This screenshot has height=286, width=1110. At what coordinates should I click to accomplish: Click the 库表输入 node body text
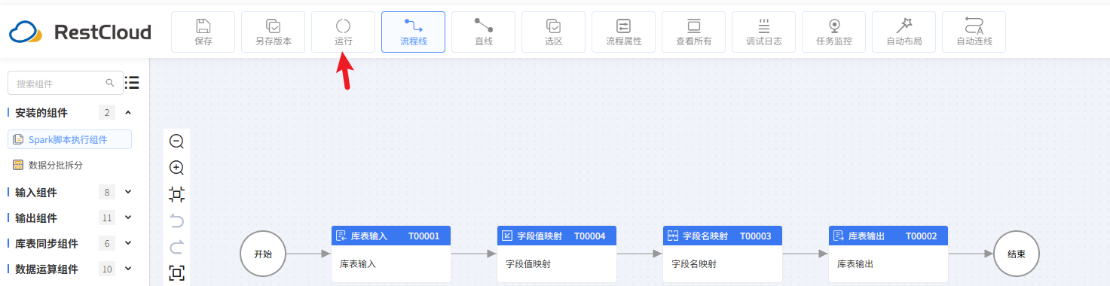358,264
